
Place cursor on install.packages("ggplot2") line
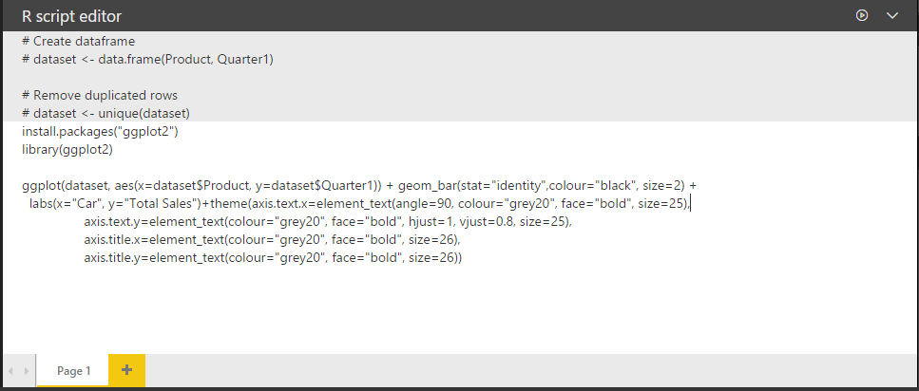tap(100, 132)
